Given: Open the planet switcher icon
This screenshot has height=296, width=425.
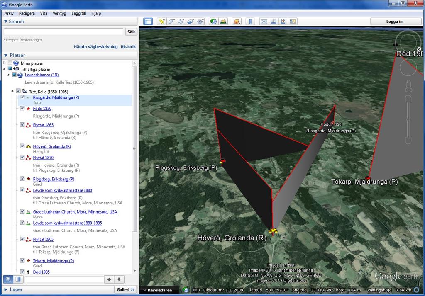Looking at the screenshot, I should coord(237,22).
